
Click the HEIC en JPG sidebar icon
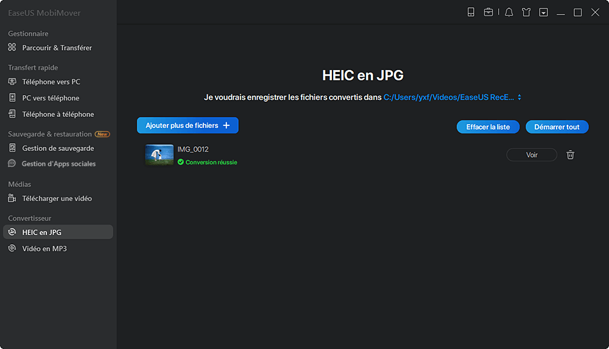[x=12, y=232]
